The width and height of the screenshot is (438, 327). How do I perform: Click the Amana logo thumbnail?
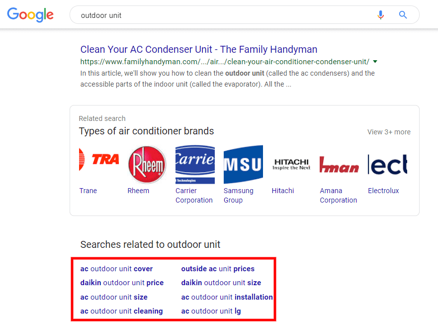340,164
